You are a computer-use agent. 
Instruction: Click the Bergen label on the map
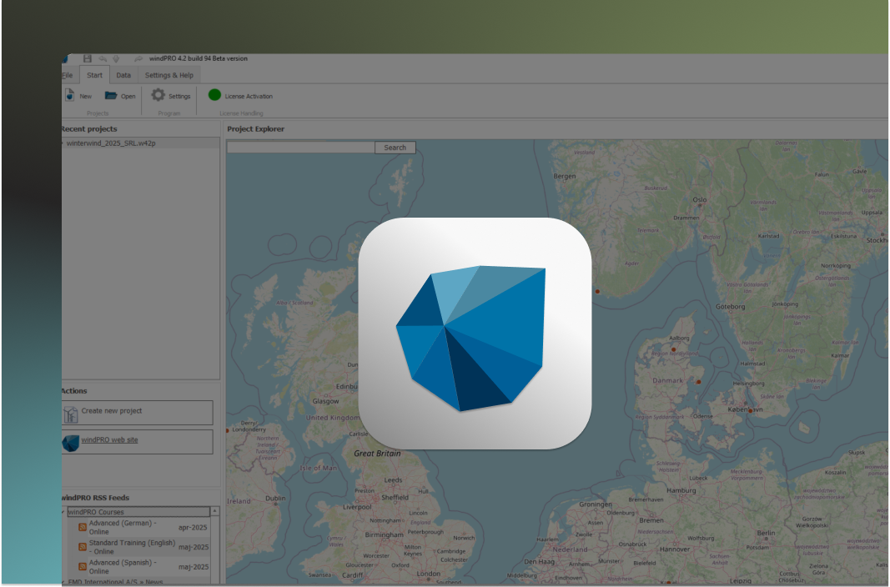tap(564, 177)
